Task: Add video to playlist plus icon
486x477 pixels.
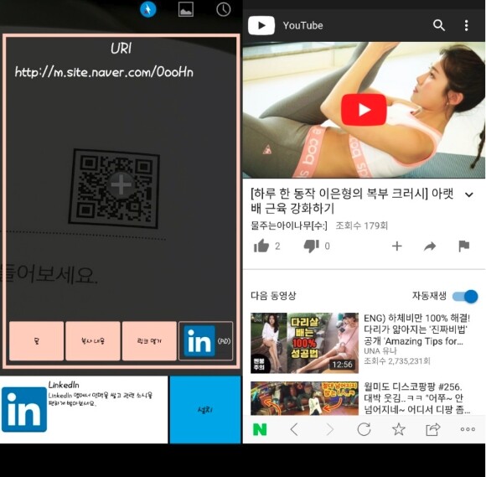Action: [x=396, y=246]
